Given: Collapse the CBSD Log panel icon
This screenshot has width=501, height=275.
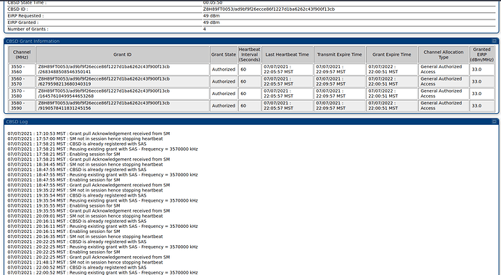Looking at the screenshot, I should [x=494, y=121].
